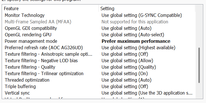206x103 pixels.
Task: Open the Vertical sync setting dropdown
Action: pos(147,93)
